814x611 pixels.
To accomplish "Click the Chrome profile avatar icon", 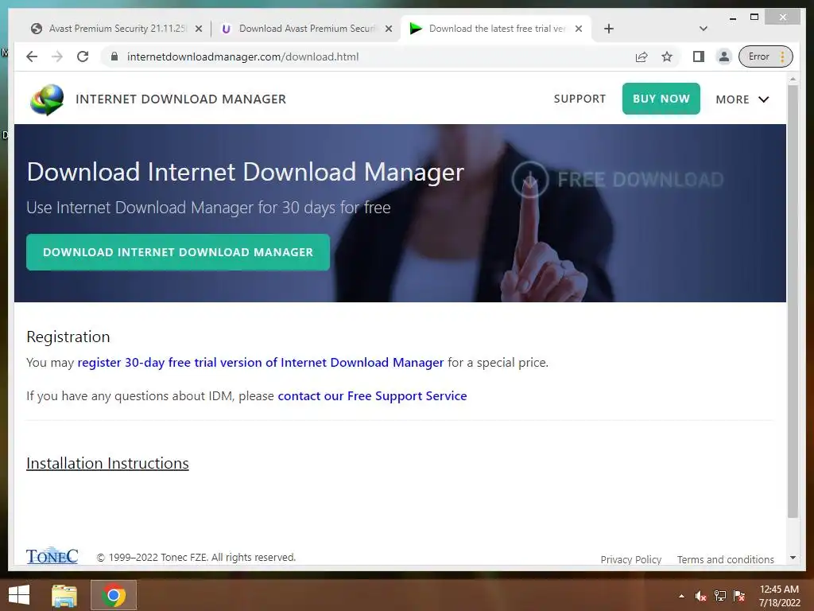I will click(x=723, y=56).
